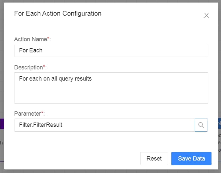Click the red asterisk next to Action Name
221x173 pixels.
tap(48, 39)
